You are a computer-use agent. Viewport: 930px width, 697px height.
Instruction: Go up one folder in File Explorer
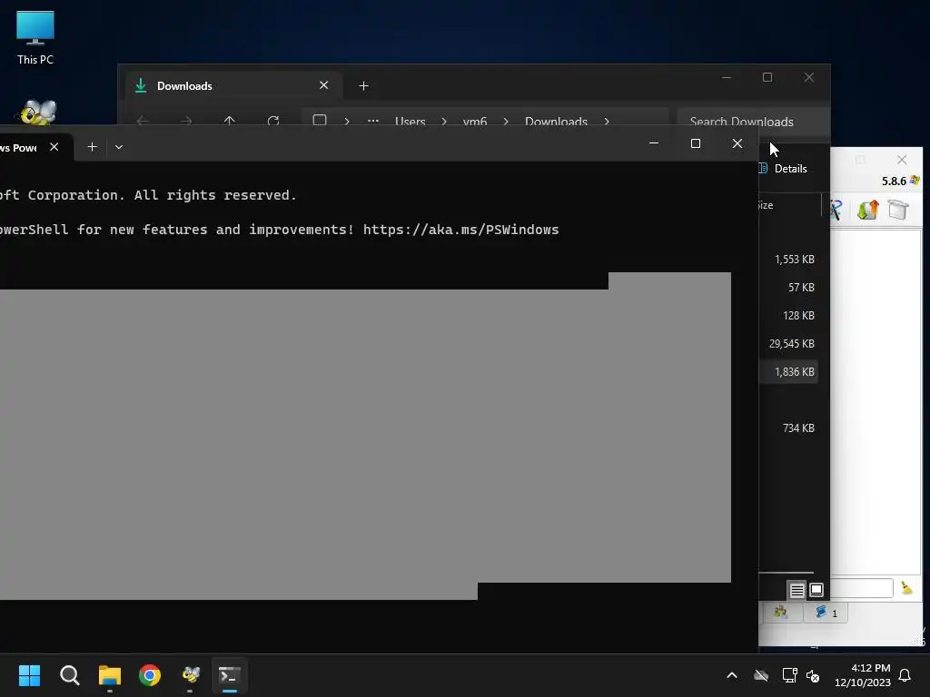(230, 121)
